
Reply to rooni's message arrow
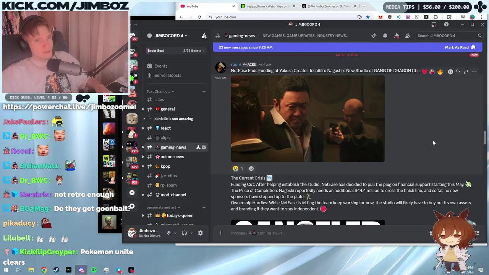click(x=458, y=72)
